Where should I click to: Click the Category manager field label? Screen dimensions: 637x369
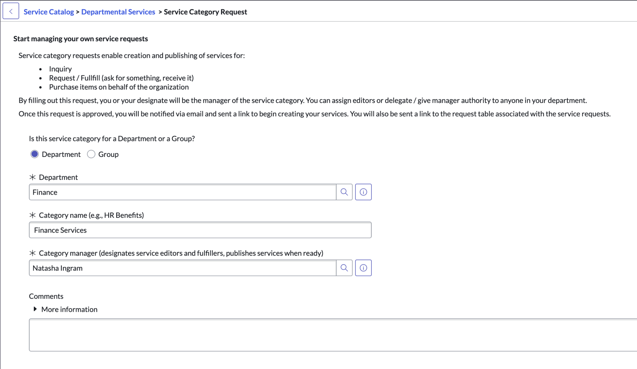point(181,253)
